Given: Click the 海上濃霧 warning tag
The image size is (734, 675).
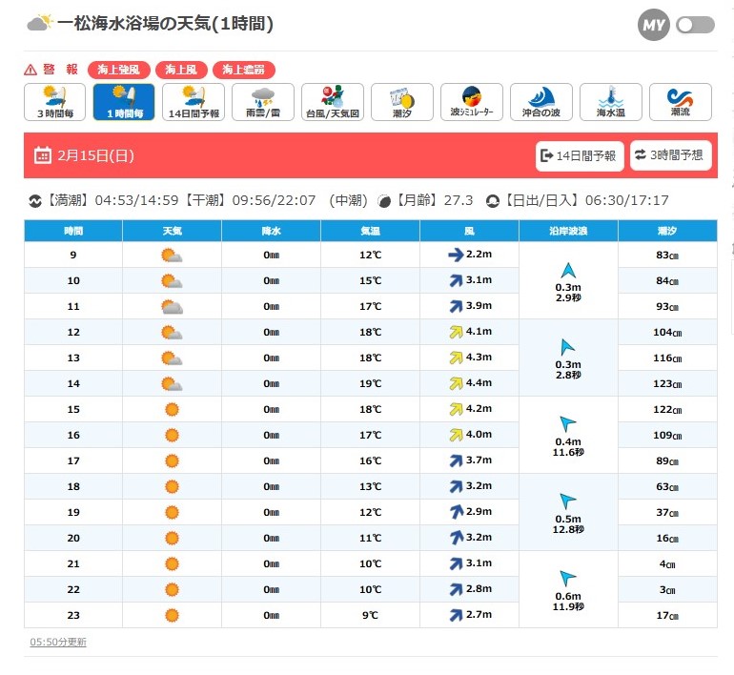Looking at the screenshot, I should tap(243, 70).
